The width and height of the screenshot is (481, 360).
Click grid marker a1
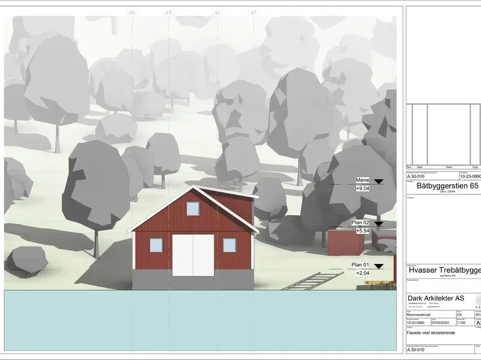point(254,12)
